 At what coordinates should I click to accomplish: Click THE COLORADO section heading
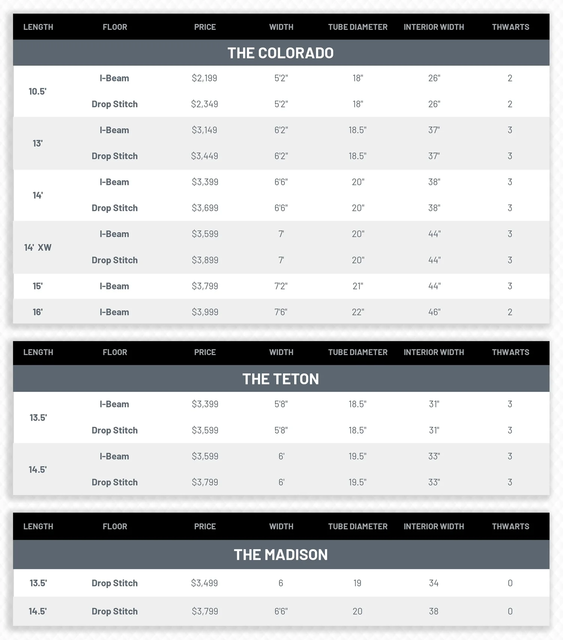(280, 53)
